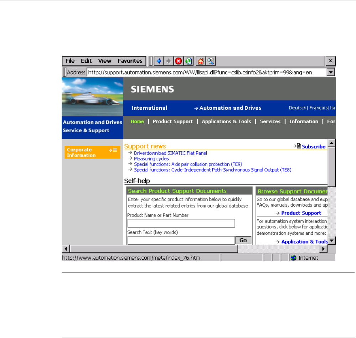Click the Search Text key words field
Viewport: 356px width, 338px height.
181,240
